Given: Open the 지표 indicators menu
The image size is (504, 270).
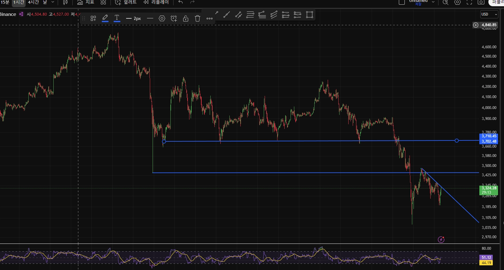Looking at the screenshot, I should point(86,2).
